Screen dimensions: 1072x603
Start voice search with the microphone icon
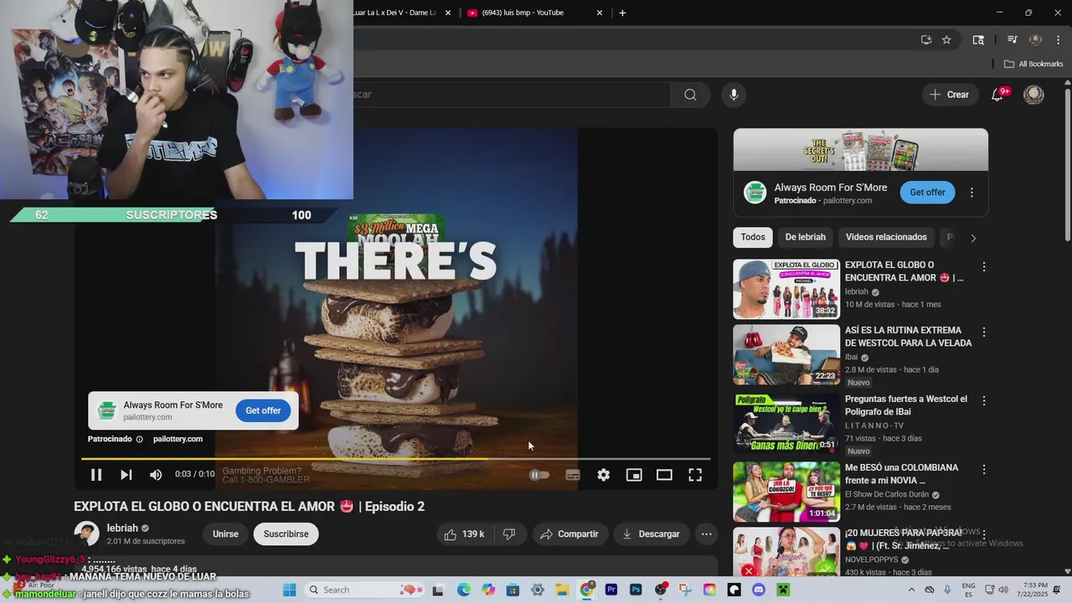pos(734,95)
